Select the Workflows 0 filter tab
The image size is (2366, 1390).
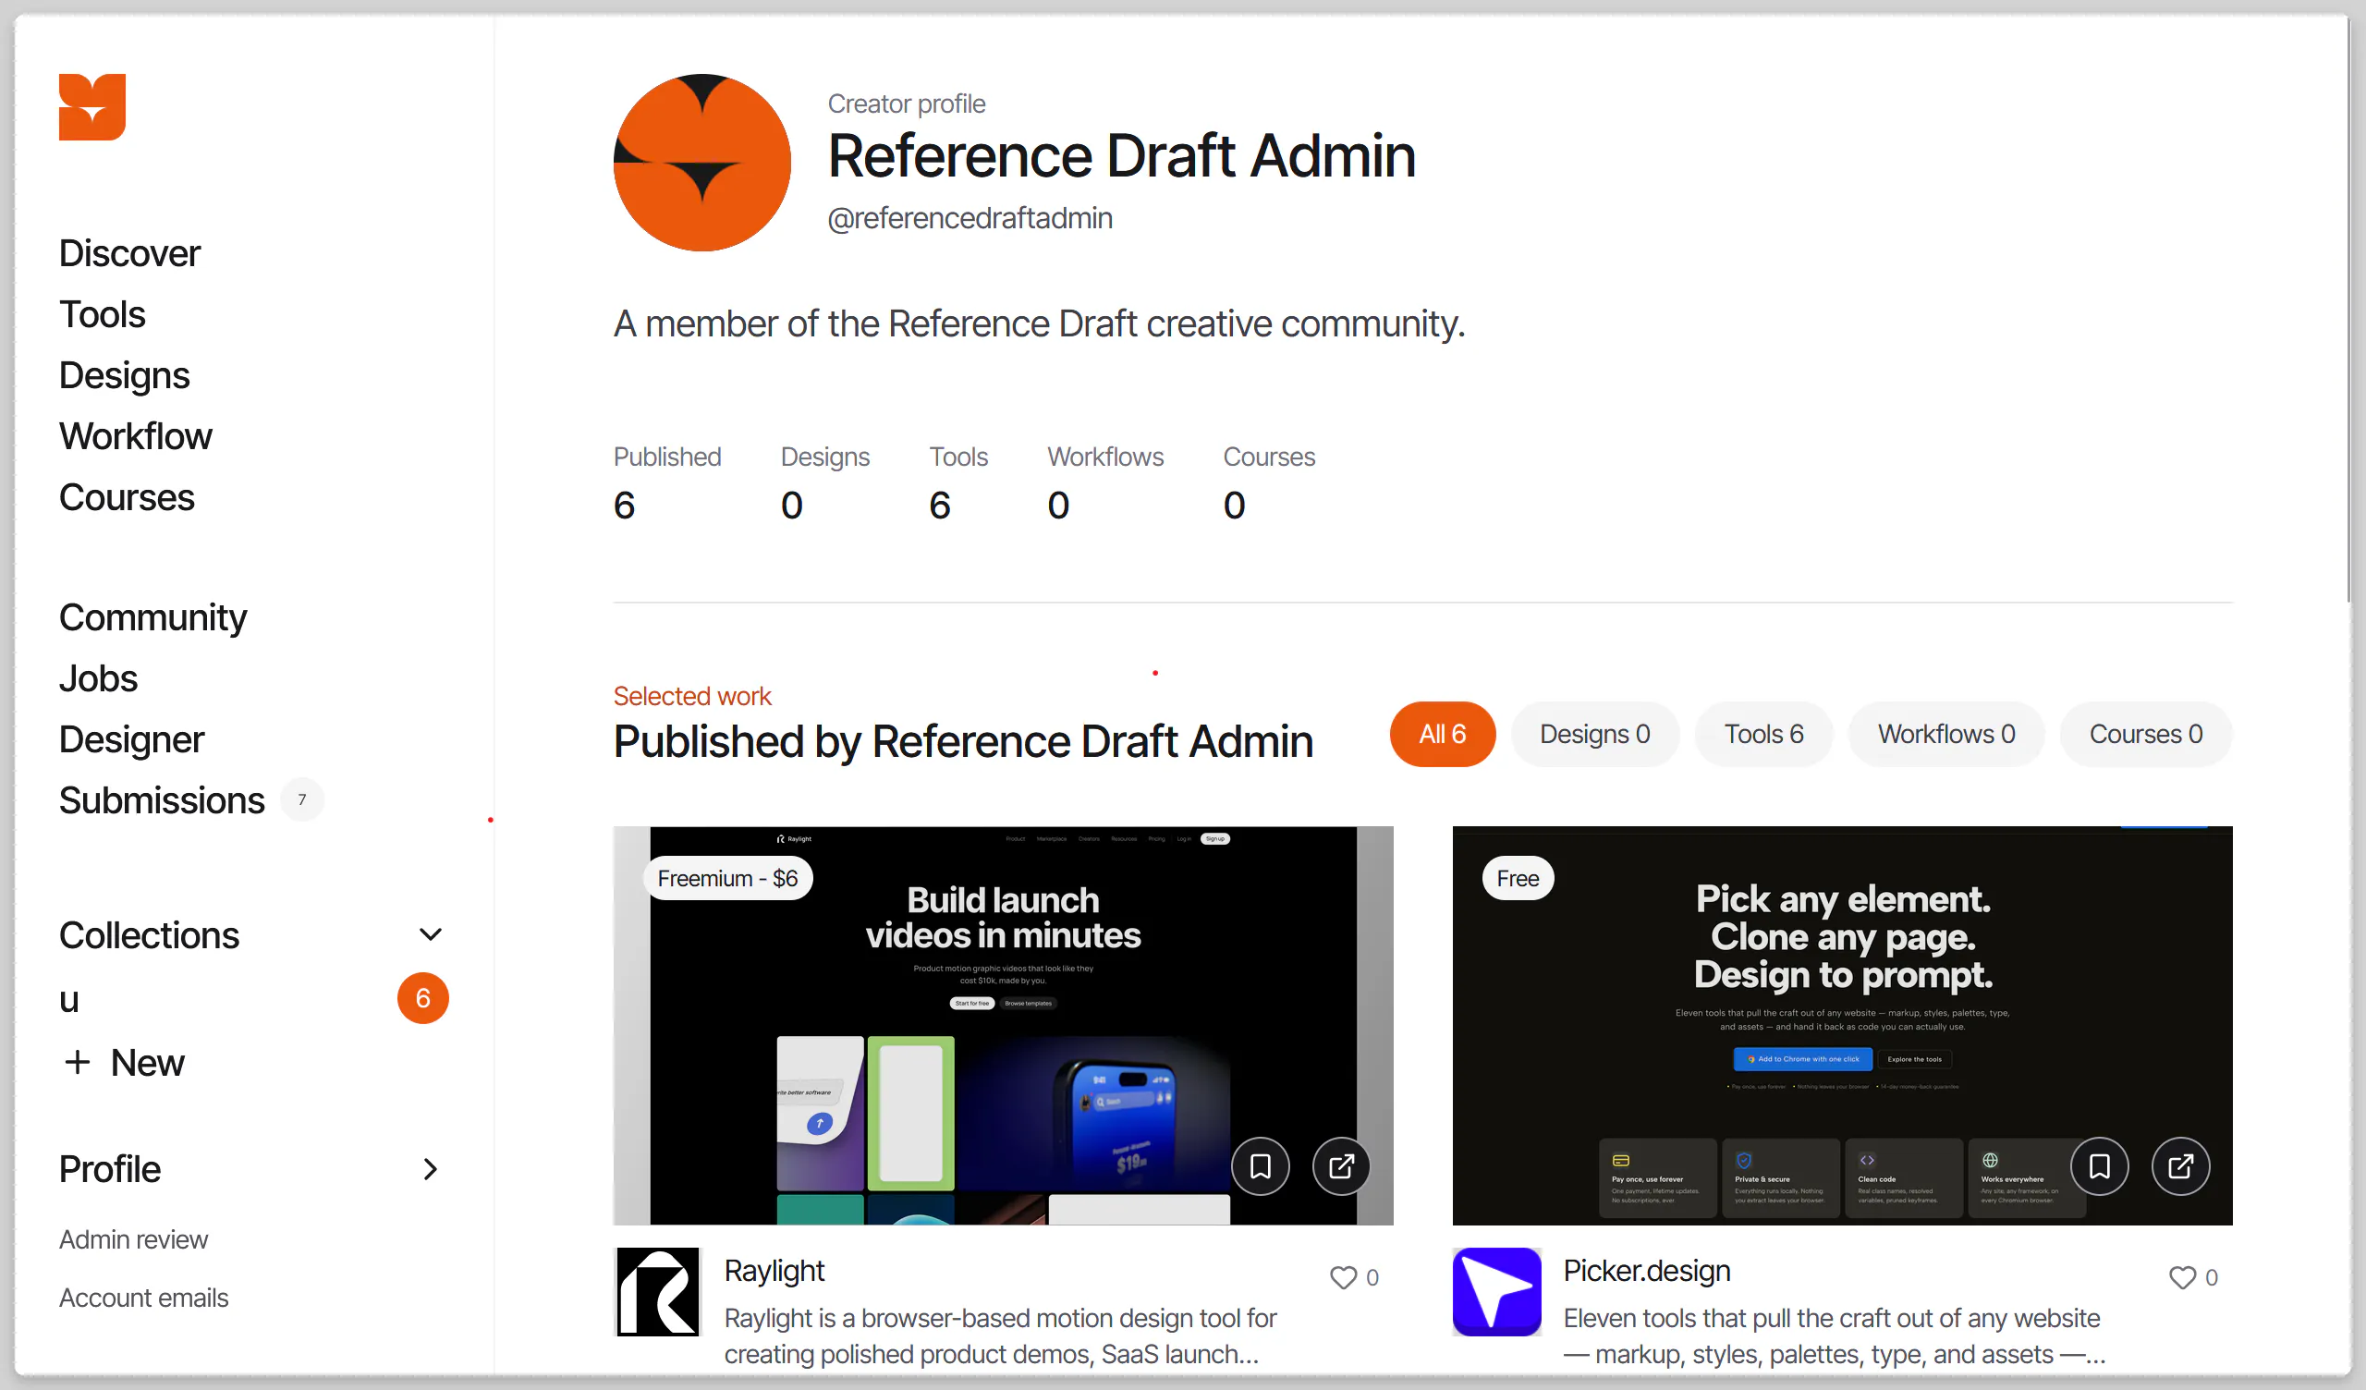point(1945,734)
